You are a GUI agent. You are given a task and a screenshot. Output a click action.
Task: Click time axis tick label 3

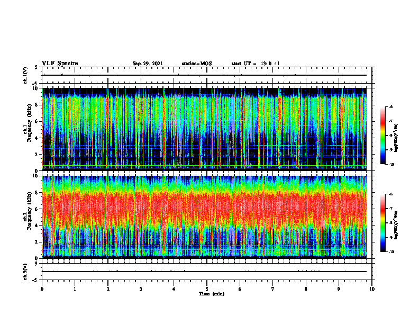pyautogui.click(x=141, y=289)
